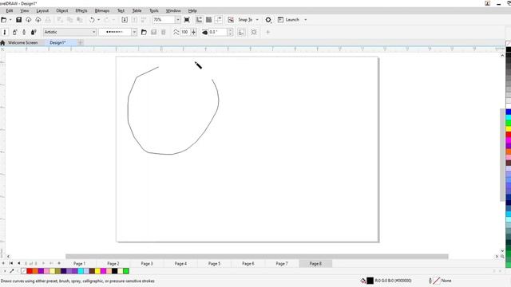The image size is (511, 287).
Task: Add a new document tab plus
Action: [x=80, y=42]
